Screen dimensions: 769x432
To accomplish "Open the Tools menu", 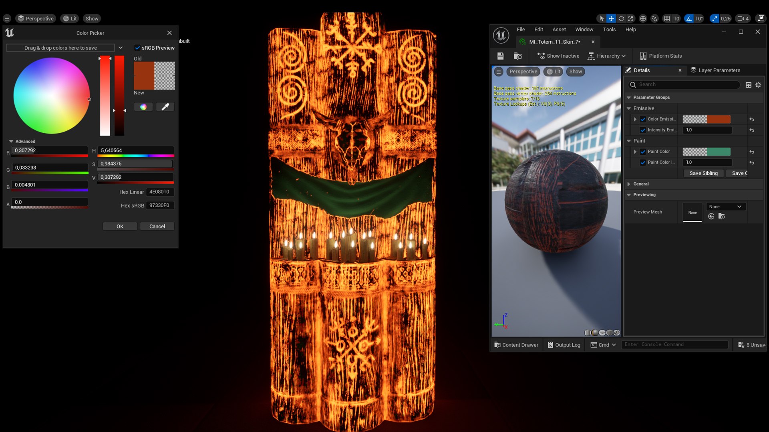I will (609, 30).
